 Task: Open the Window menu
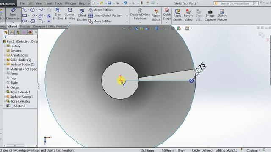[x=70, y=3]
